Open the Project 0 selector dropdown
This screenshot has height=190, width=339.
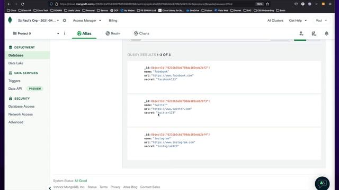click(x=36, y=33)
